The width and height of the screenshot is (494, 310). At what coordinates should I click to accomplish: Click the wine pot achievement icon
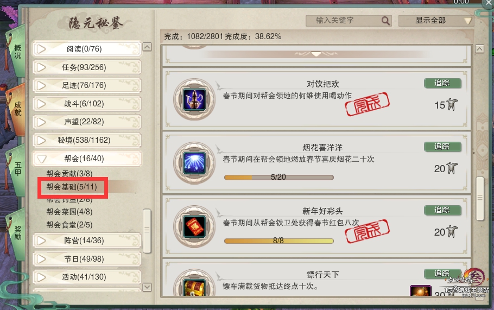pyautogui.click(x=194, y=99)
